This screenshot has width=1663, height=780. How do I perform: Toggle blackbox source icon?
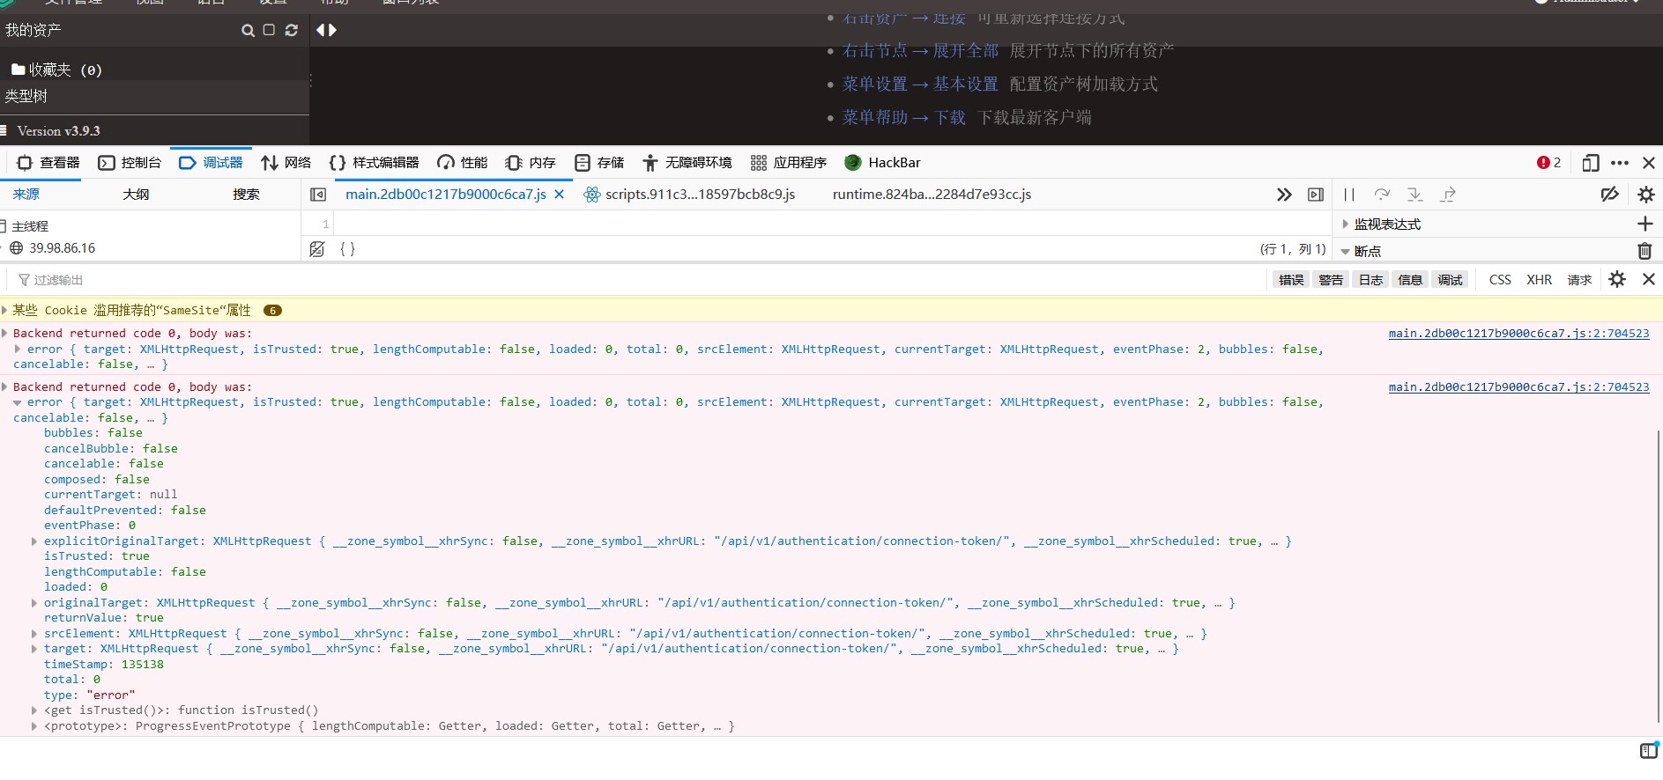tap(317, 249)
